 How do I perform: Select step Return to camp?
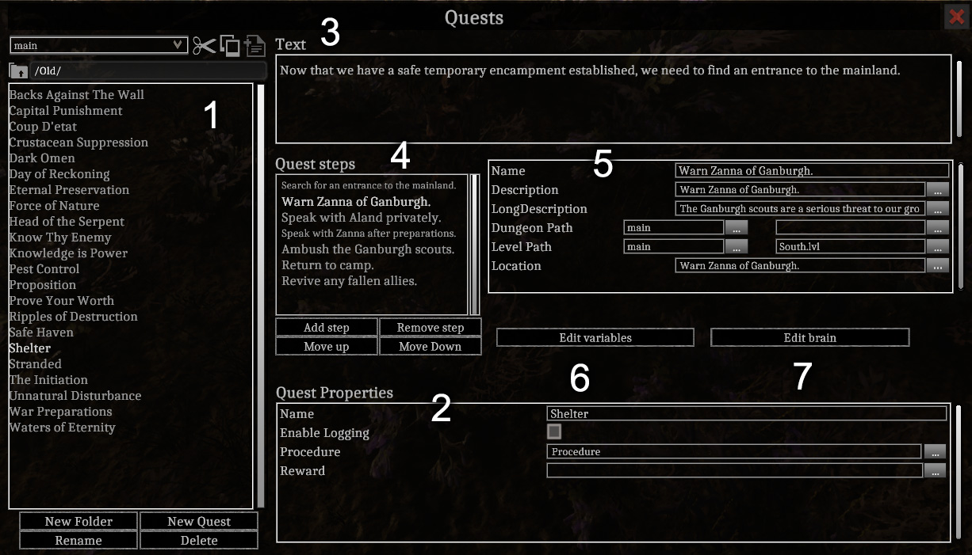[329, 265]
